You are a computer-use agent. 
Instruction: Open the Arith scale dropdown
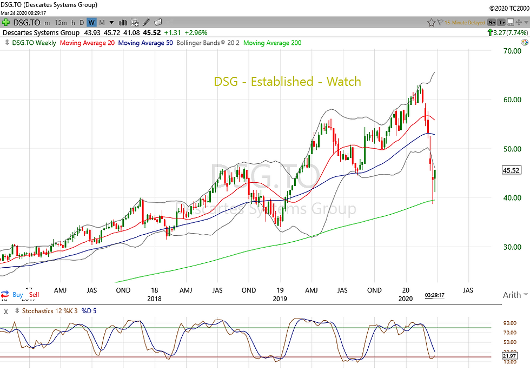[515, 295]
